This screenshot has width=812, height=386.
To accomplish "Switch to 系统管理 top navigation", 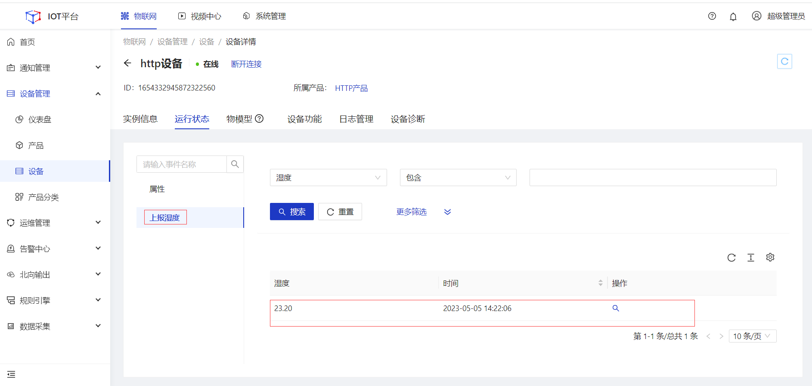I will tap(264, 16).
